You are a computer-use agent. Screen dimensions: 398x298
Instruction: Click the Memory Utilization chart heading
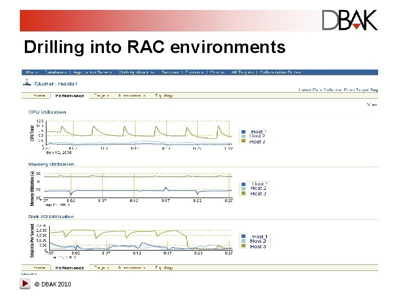(51, 164)
